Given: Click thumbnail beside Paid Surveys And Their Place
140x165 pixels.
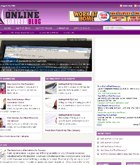Looking at the screenshot, I should [x=3, y=122].
